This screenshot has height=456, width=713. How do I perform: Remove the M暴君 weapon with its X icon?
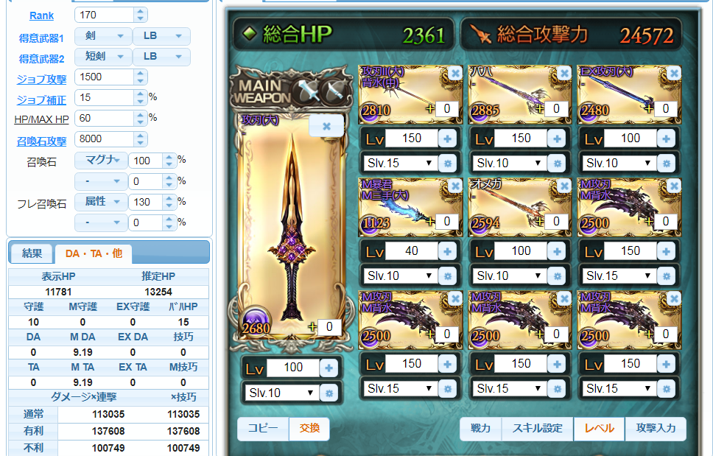454,186
